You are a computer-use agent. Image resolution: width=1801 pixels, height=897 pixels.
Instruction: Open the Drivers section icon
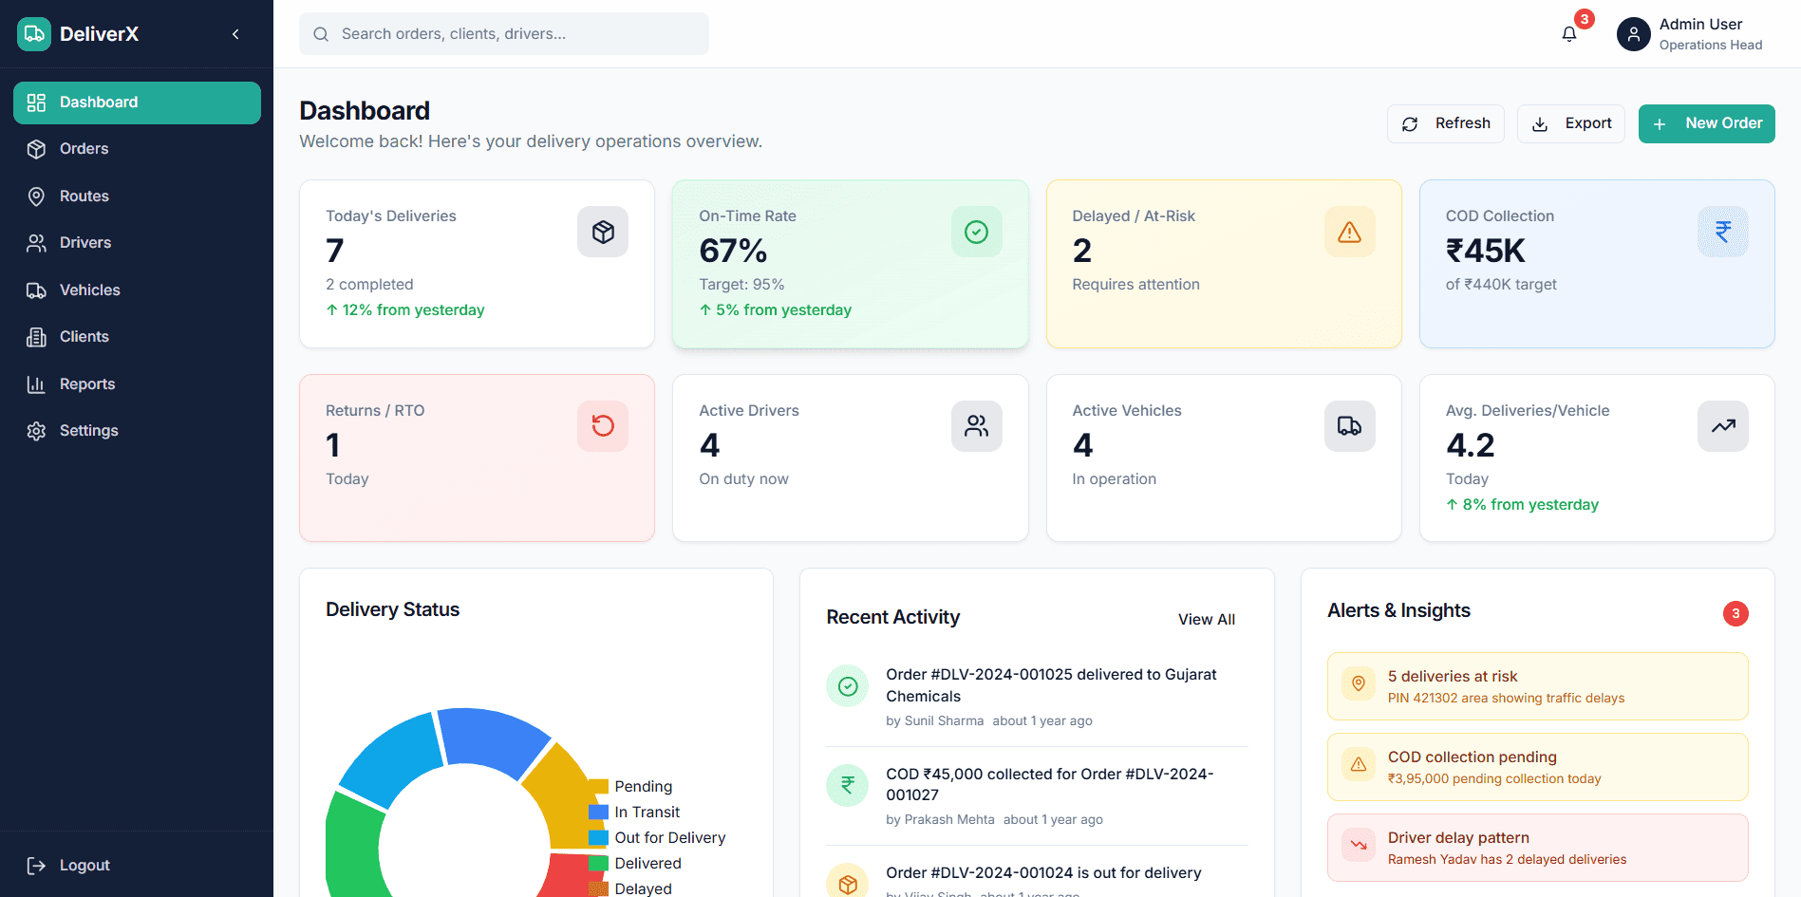[36, 242]
